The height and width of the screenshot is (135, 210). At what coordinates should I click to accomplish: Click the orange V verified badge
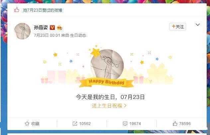click(x=52, y=28)
